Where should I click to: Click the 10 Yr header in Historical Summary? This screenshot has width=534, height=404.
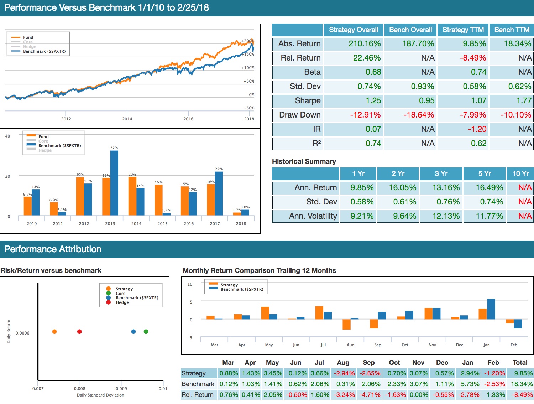pos(520,174)
